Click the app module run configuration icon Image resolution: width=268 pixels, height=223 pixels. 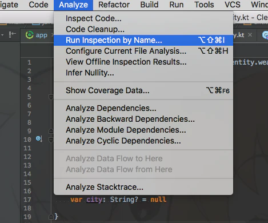click(x=30, y=35)
